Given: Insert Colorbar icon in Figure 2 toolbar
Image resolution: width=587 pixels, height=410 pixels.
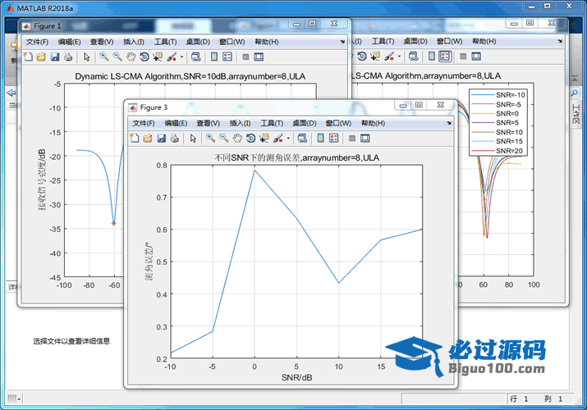Looking at the screenshot, I should 432,57.
